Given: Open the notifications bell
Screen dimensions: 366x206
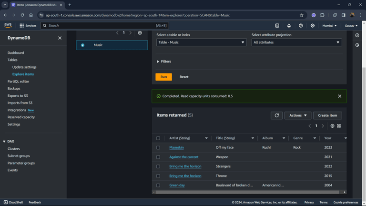Looking at the screenshot, I should (289, 26).
